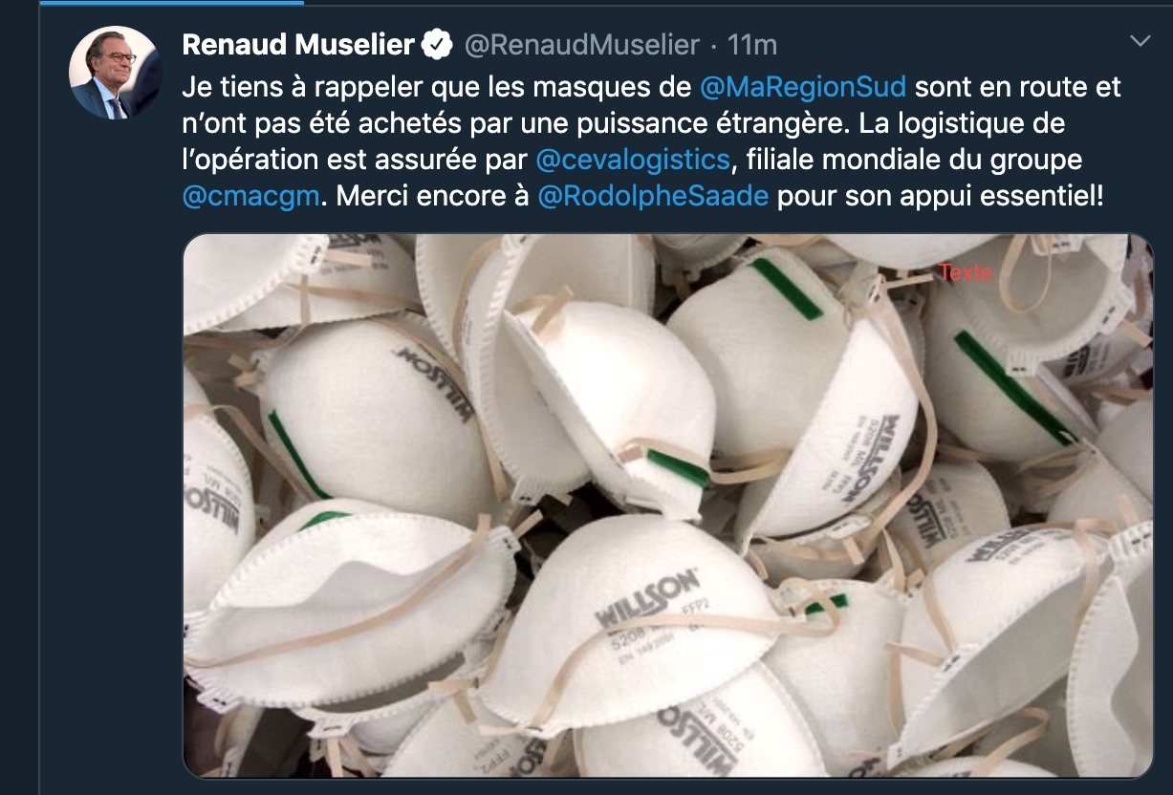1173x795 pixels.
Task: Open the @RodolpheSaade mention
Action: click(653, 196)
